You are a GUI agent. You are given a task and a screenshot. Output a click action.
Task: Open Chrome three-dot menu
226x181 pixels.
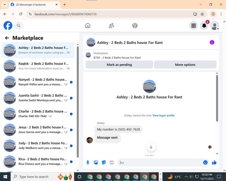pos(221,14)
